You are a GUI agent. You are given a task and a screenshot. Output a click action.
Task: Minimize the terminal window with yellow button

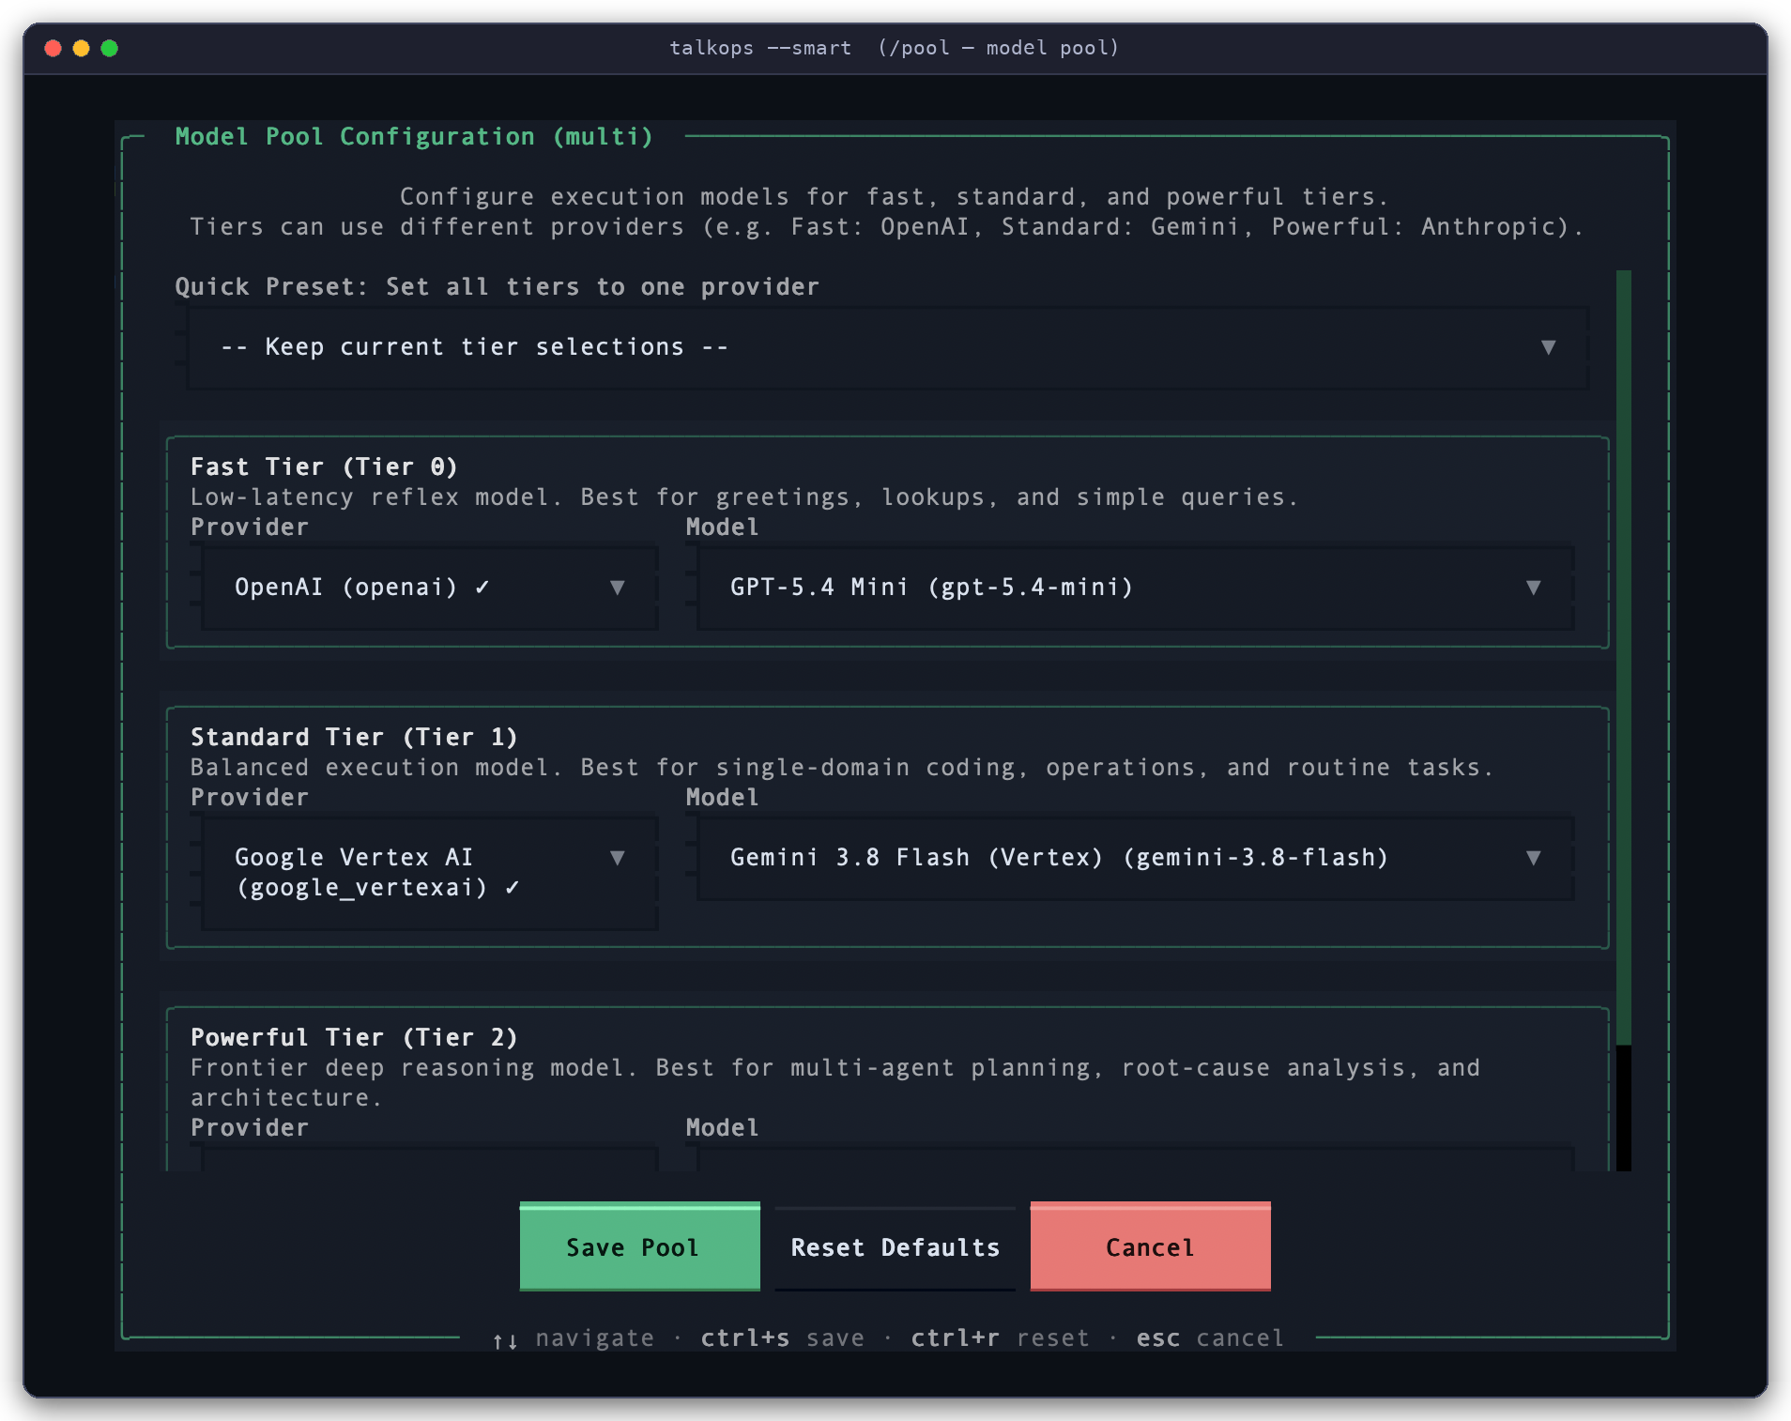click(x=82, y=48)
